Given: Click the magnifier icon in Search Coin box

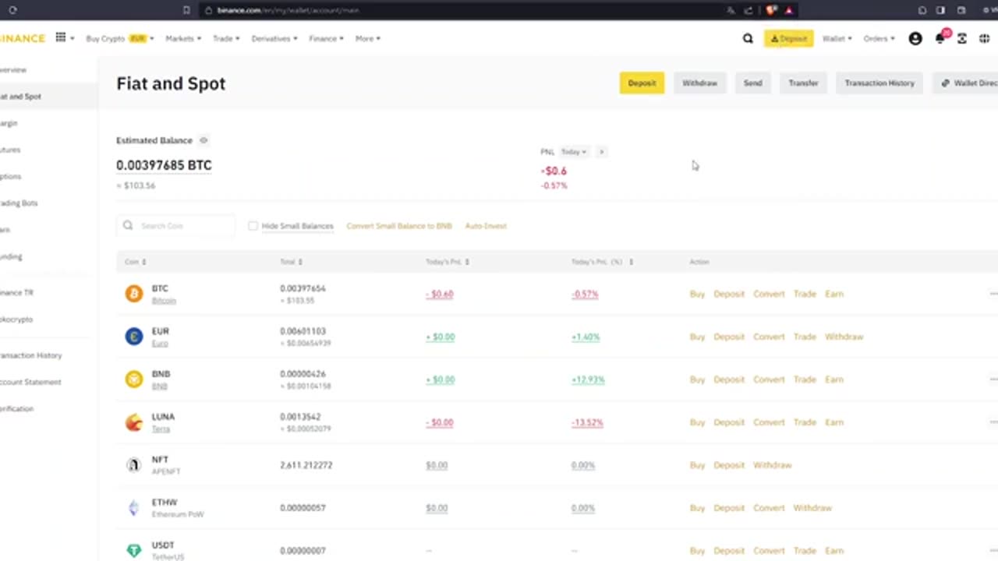Looking at the screenshot, I should pos(128,225).
